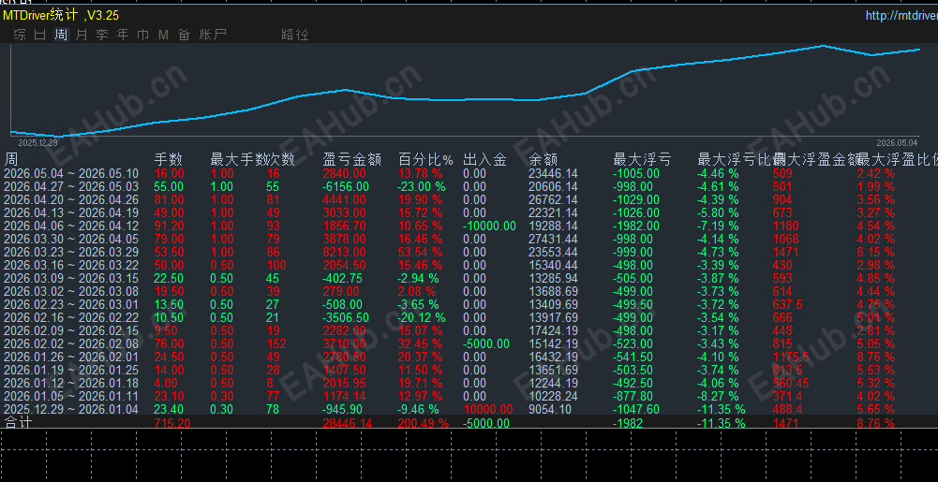Select the 2026.05.04 ~ 2026.05.10 week row
938x482 pixels.
pos(469,174)
